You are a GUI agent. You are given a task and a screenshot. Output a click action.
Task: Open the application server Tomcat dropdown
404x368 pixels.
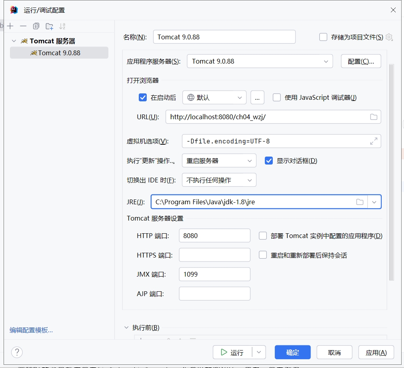point(260,61)
